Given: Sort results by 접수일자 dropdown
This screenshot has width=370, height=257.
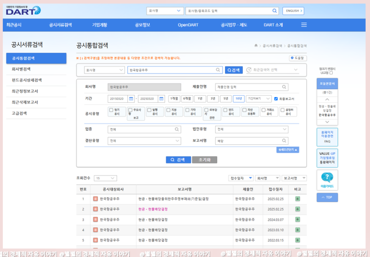Looking at the screenshot, I should (x=241, y=178).
